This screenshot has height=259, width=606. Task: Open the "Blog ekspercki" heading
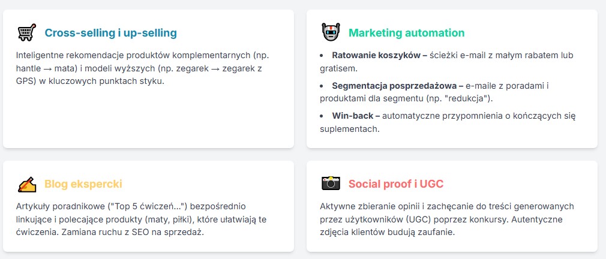point(83,184)
